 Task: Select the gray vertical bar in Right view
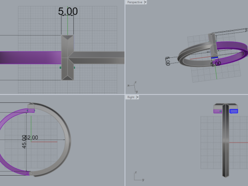[x=226, y=141]
